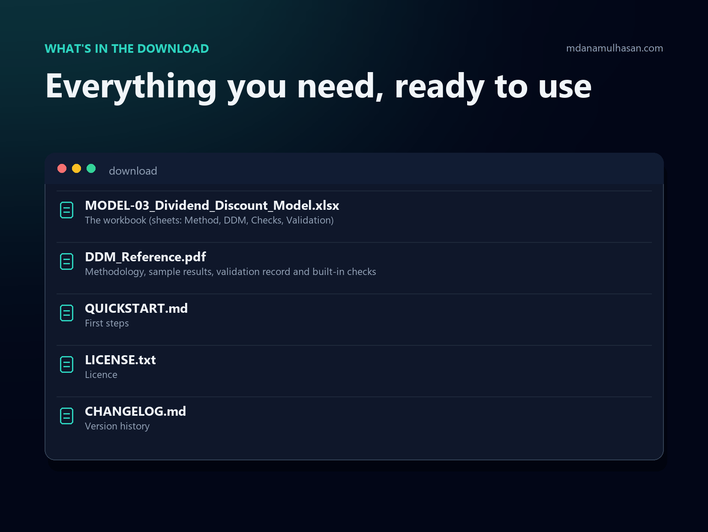The height and width of the screenshot is (532, 708).
Task: Click the 'WHAT'S IN THE DOWNLOAD' heading
Action: tap(127, 48)
